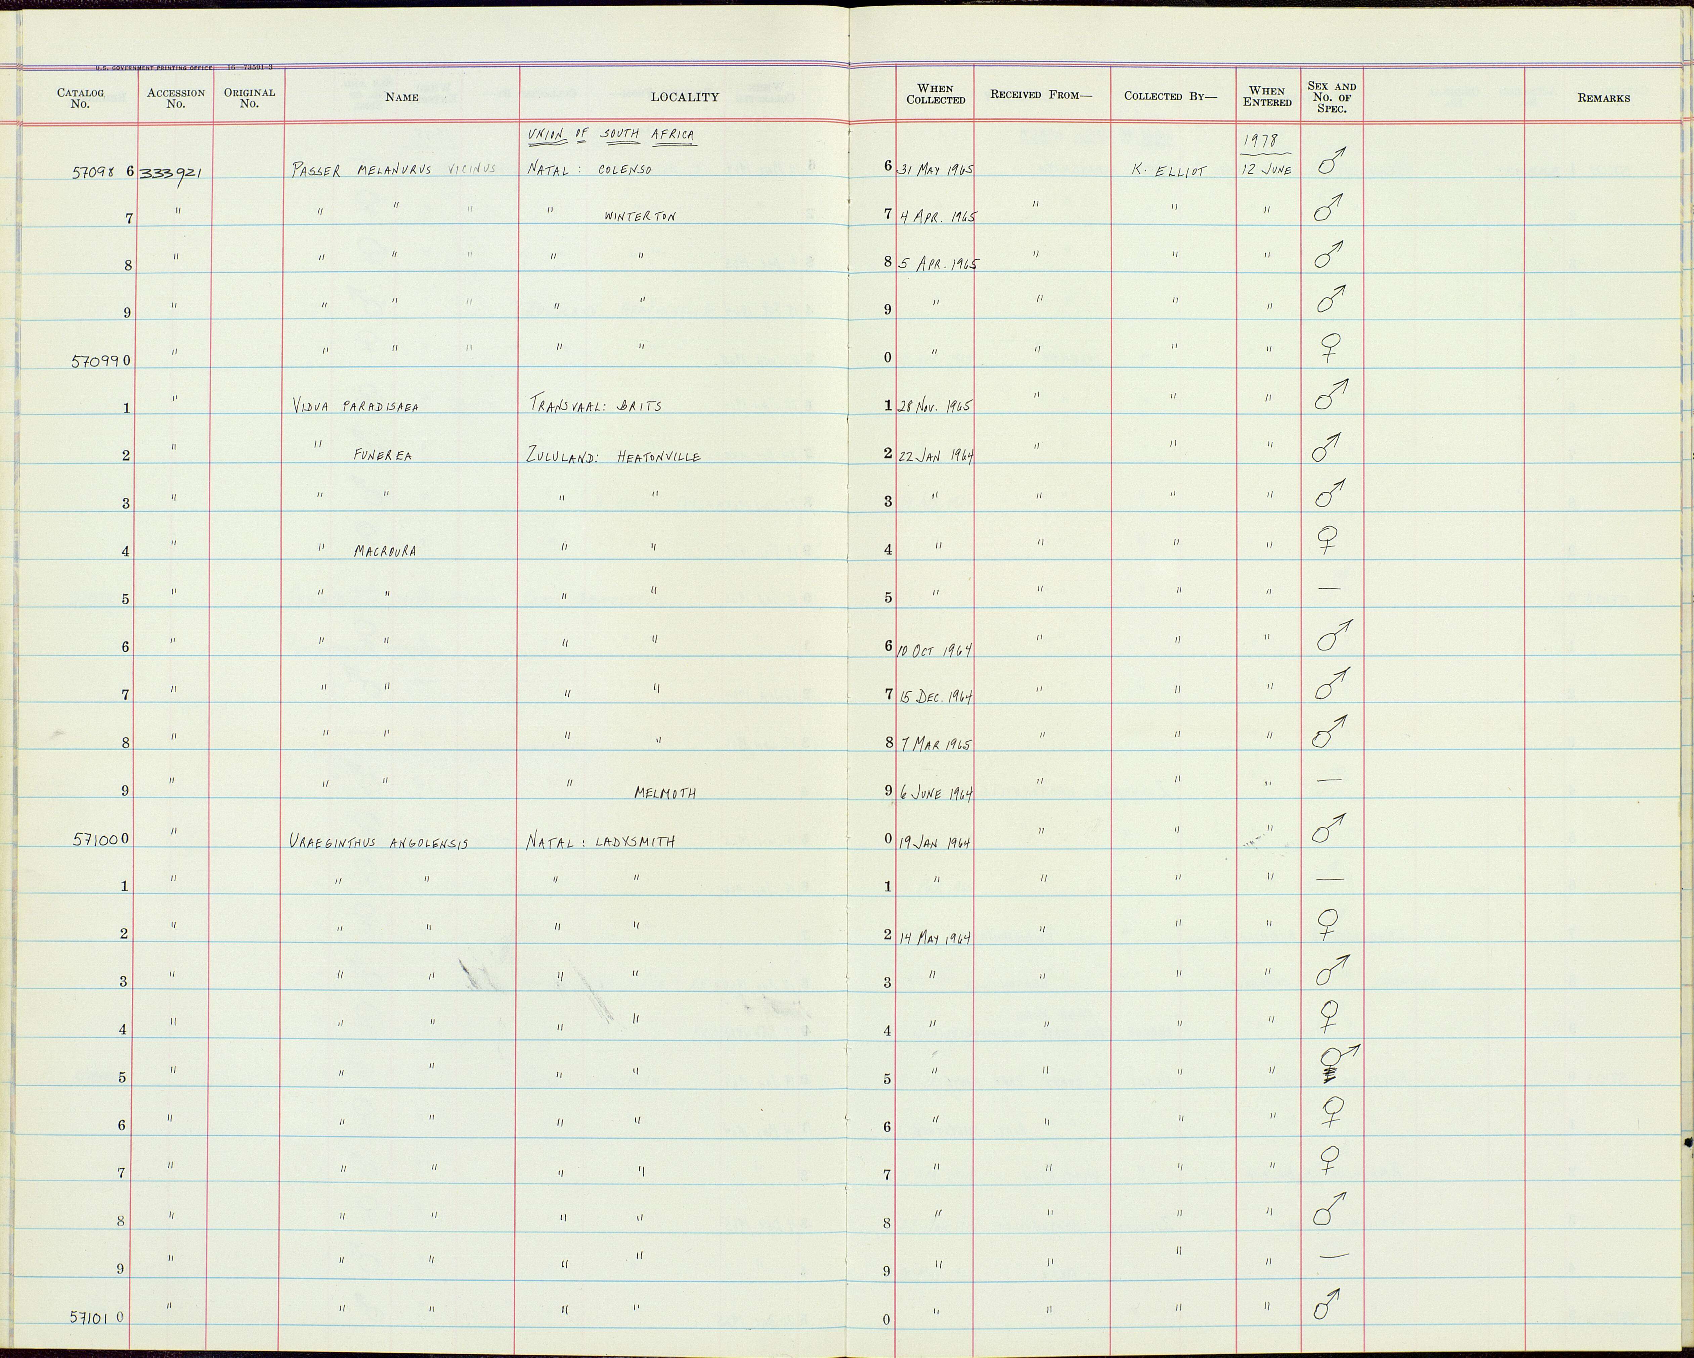Image resolution: width=1694 pixels, height=1358 pixels.
Task: Click 'Passer melanurus vicinus' name entry
Action: coord(393,171)
